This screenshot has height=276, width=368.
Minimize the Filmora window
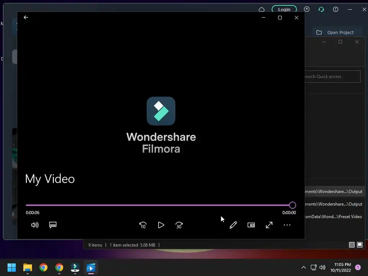(x=350, y=9)
